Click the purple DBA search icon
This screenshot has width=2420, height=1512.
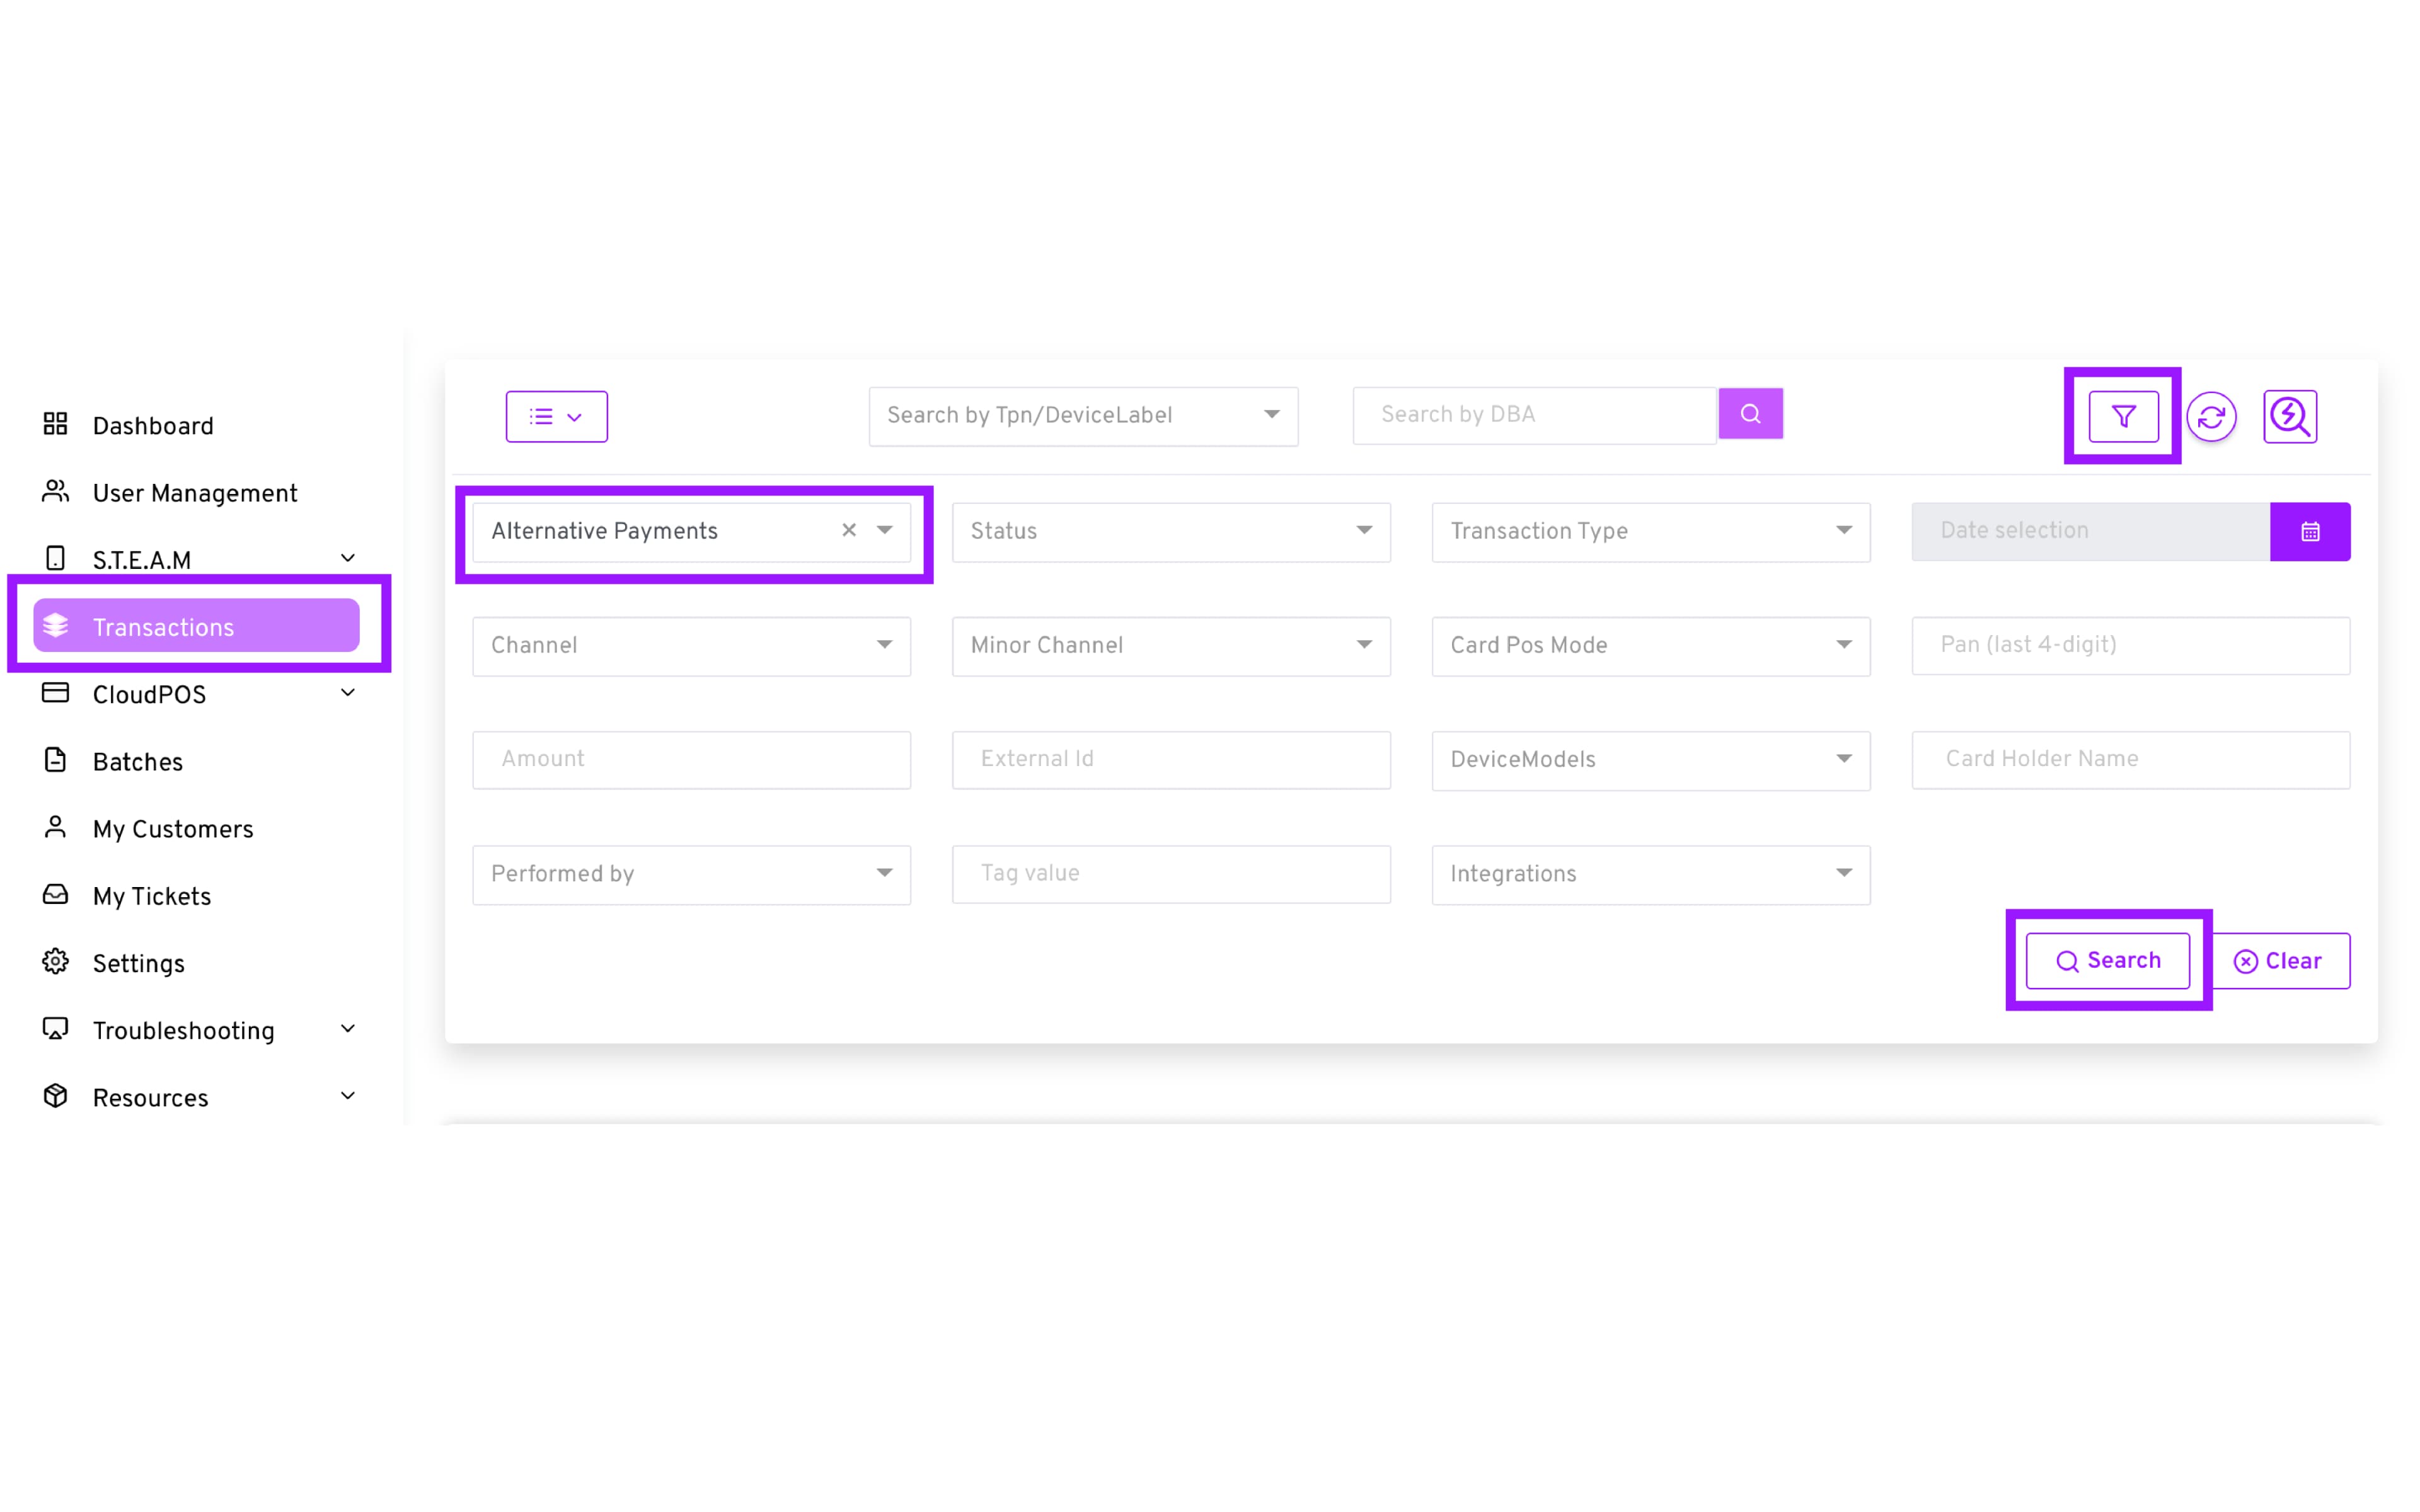pos(1750,414)
